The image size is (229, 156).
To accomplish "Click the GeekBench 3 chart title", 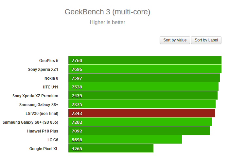I will point(108,12).
